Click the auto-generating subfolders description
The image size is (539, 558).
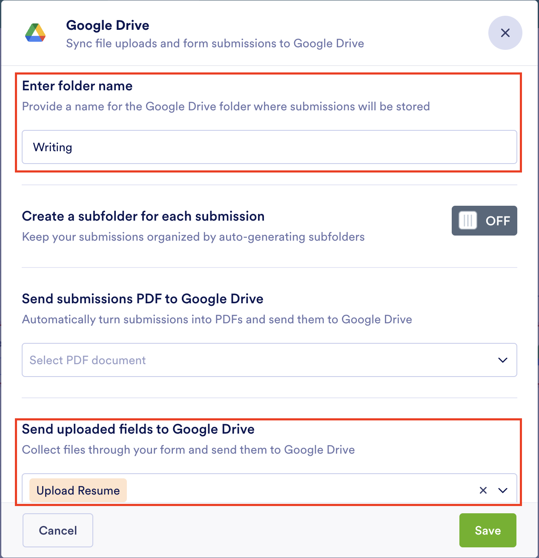[x=193, y=236]
